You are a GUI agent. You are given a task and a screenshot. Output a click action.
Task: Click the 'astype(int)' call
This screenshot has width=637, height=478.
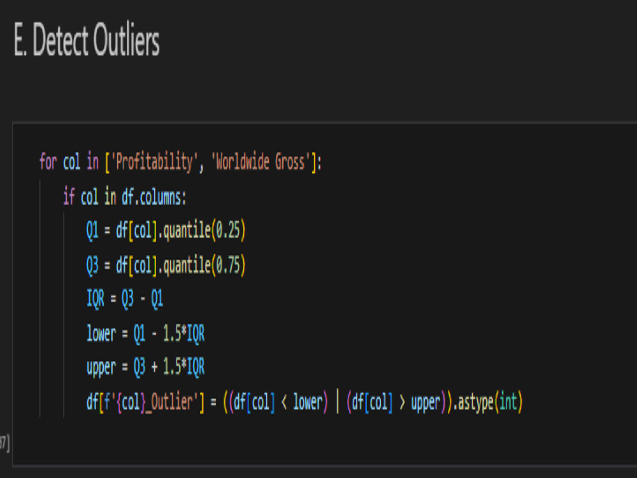click(490, 402)
